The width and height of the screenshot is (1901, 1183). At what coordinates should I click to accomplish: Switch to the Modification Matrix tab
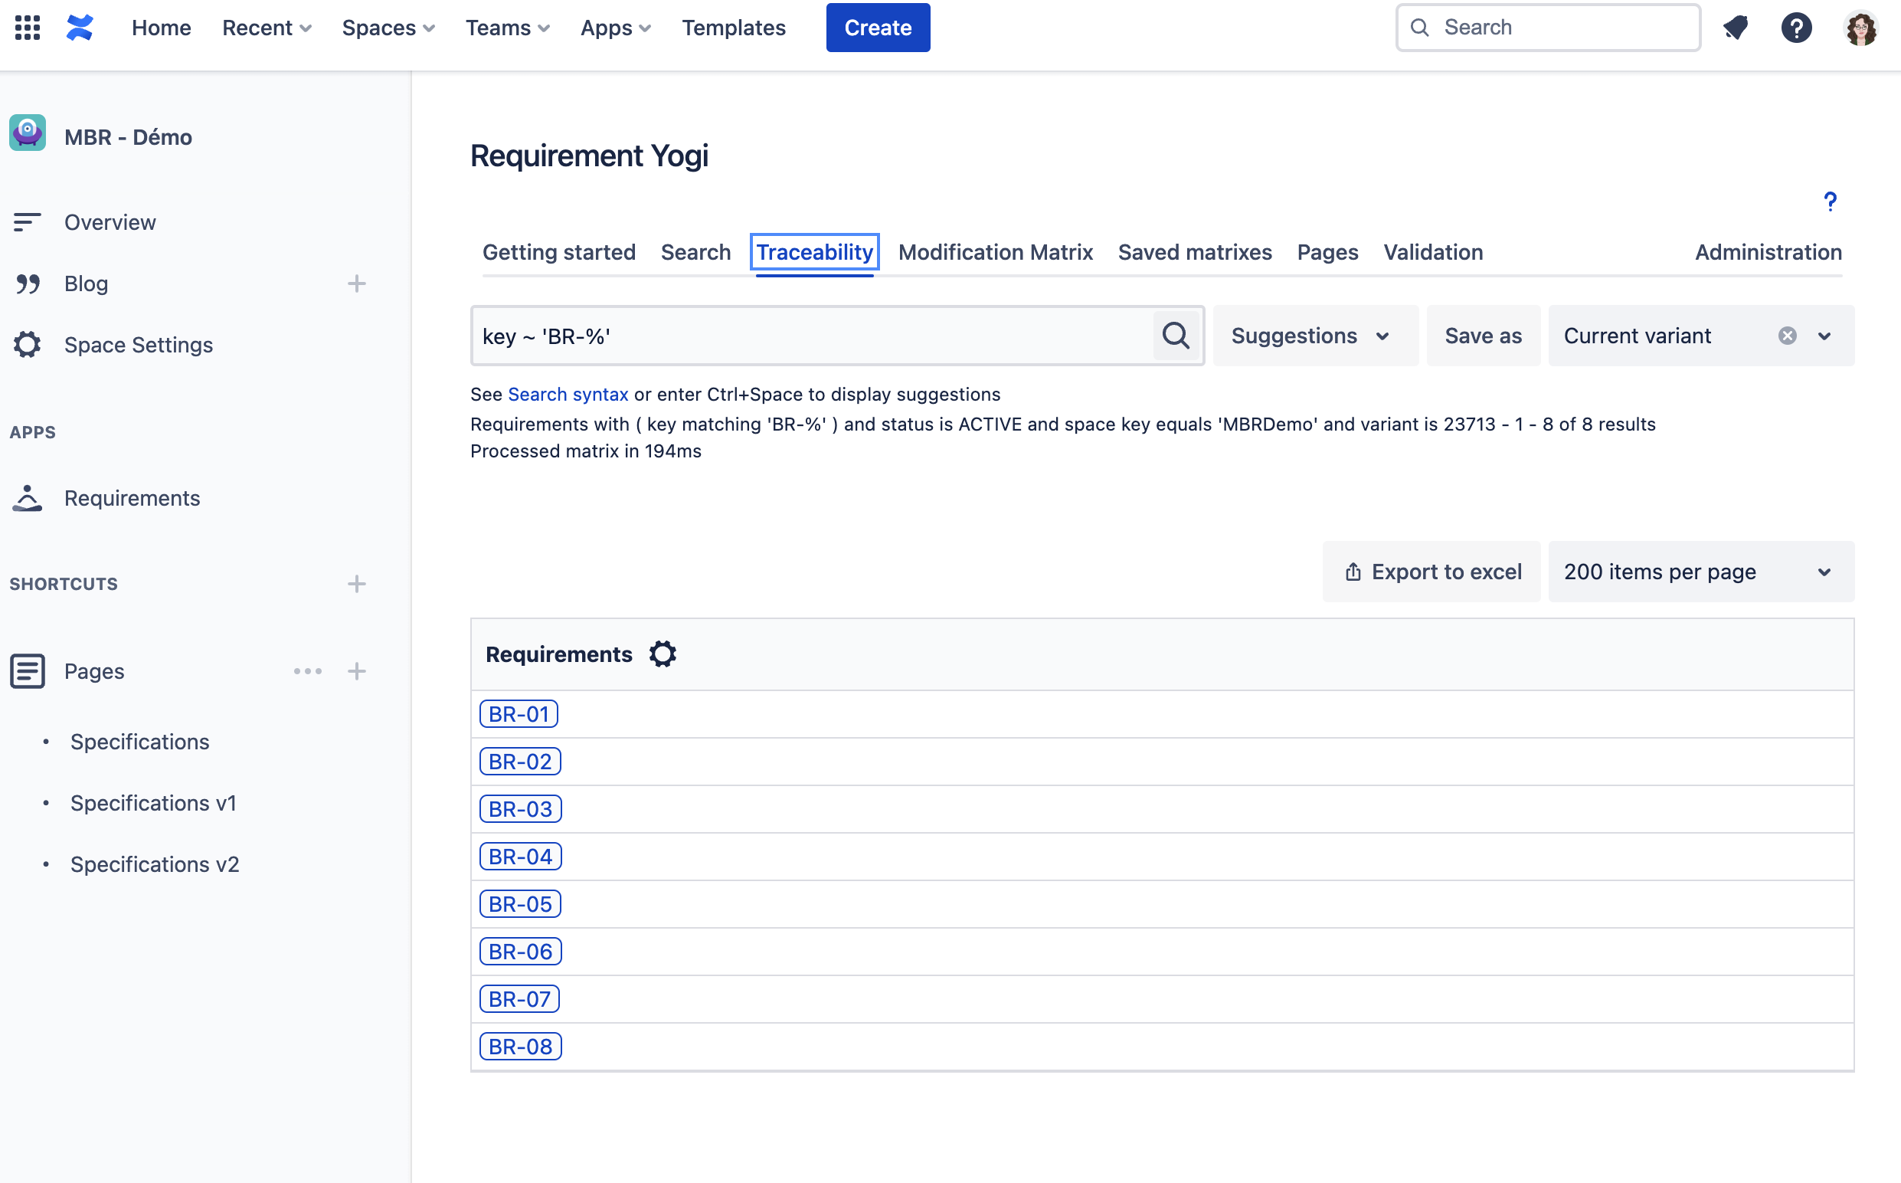pos(995,252)
